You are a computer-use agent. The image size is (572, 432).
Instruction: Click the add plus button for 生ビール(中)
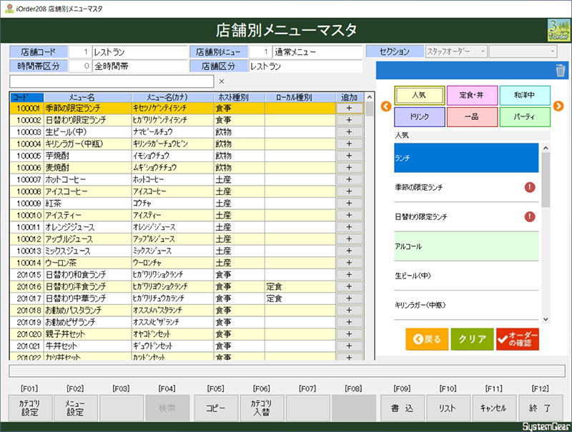click(x=349, y=132)
